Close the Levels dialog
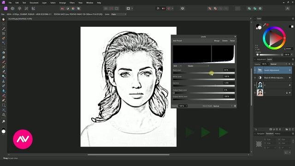The height and width of the screenshot is (166, 295). pyautogui.click(x=235, y=37)
